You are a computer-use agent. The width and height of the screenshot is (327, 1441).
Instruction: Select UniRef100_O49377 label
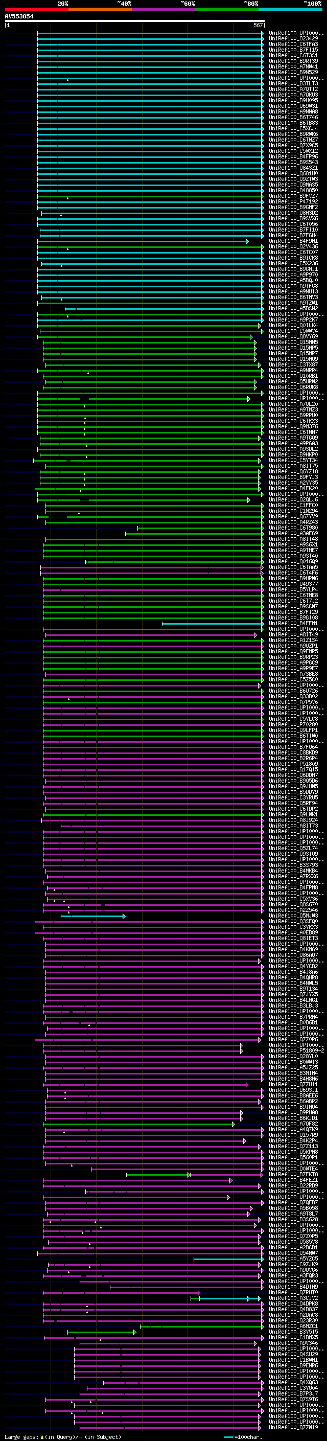[x=293, y=584]
